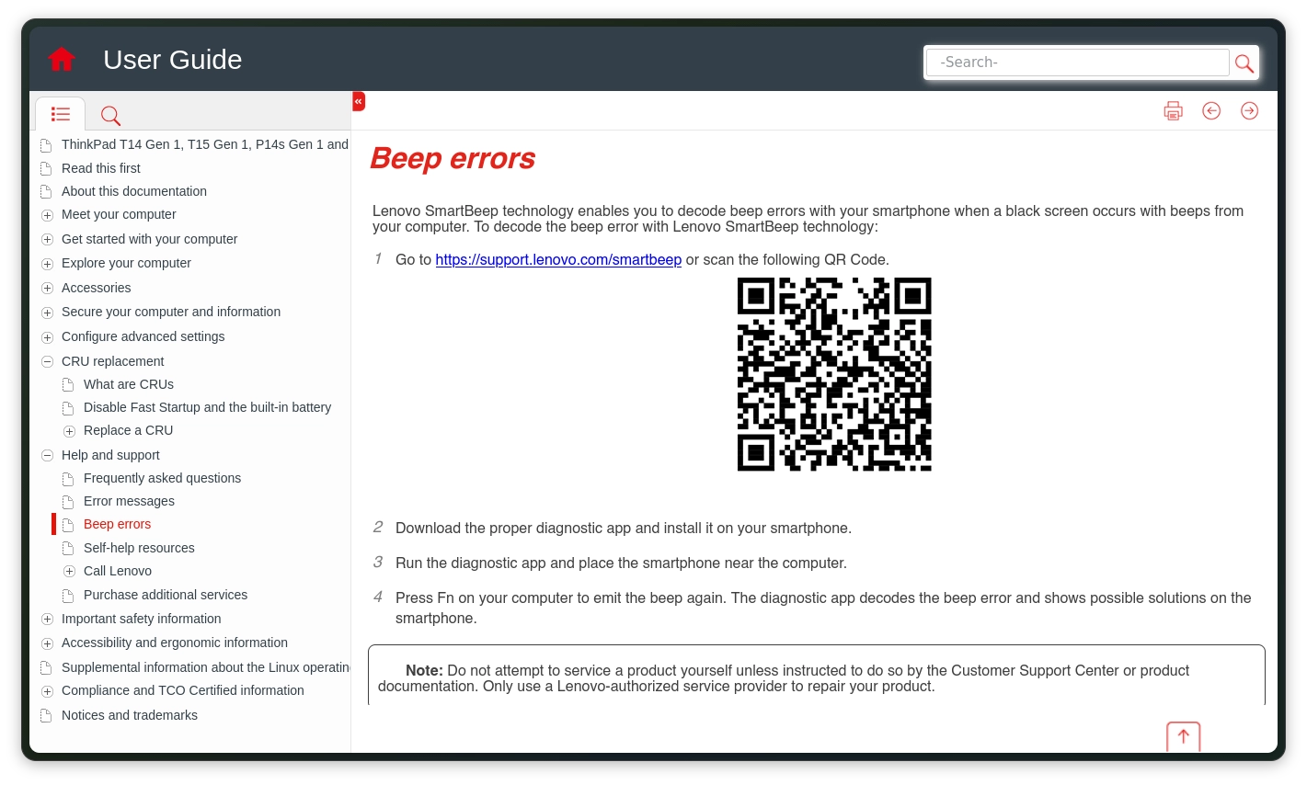Viewport: 1307px width, 785px height.
Task: Open the ThinkPad T14 Gen 1 topic
Action: pos(205,144)
